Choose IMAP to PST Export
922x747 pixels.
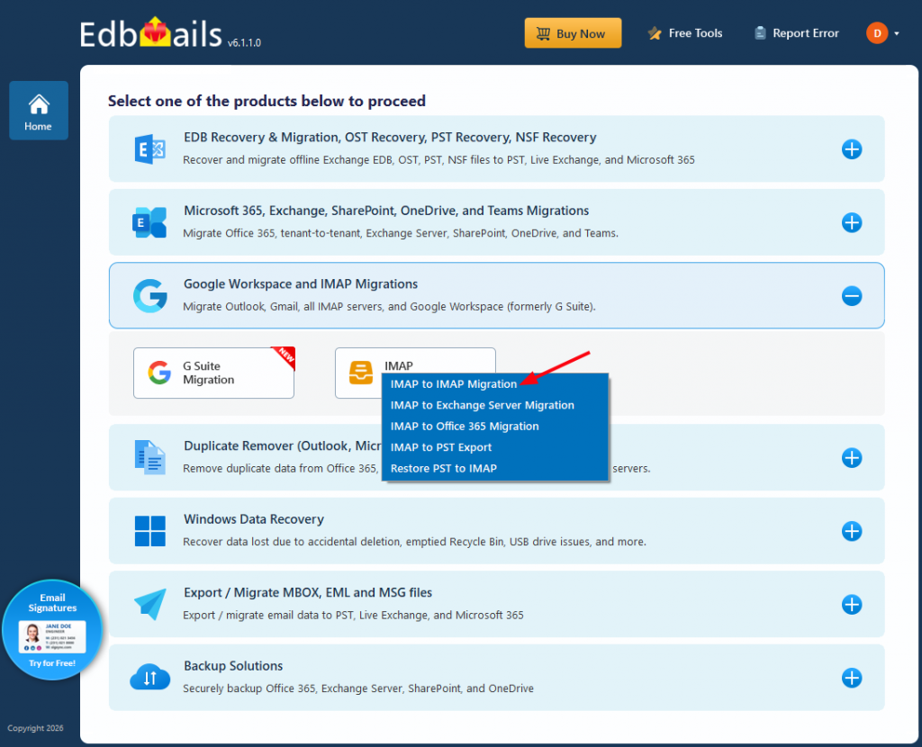tap(441, 447)
